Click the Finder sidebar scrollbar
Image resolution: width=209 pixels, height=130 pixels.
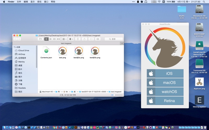pos(37,57)
